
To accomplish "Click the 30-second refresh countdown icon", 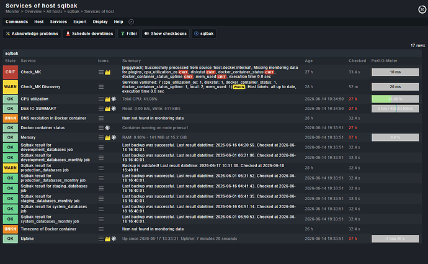I will [x=422, y=9].
